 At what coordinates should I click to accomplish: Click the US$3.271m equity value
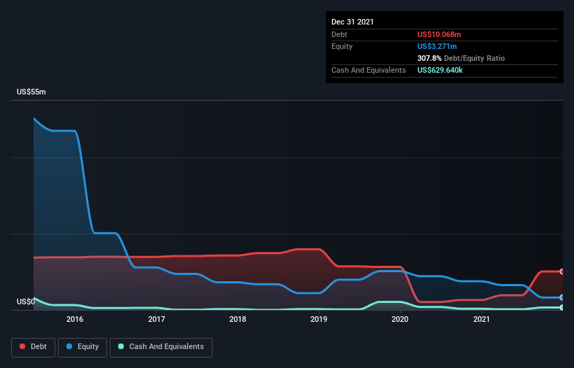[x=437, y=46]
